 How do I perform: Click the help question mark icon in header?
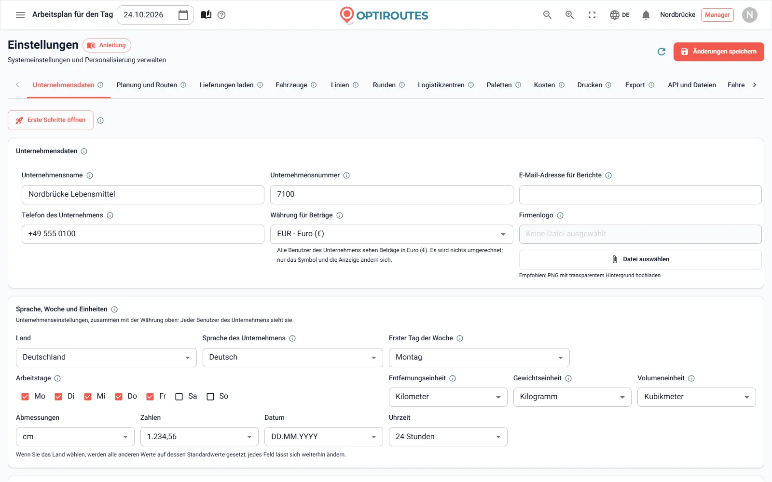pos(221,15)
